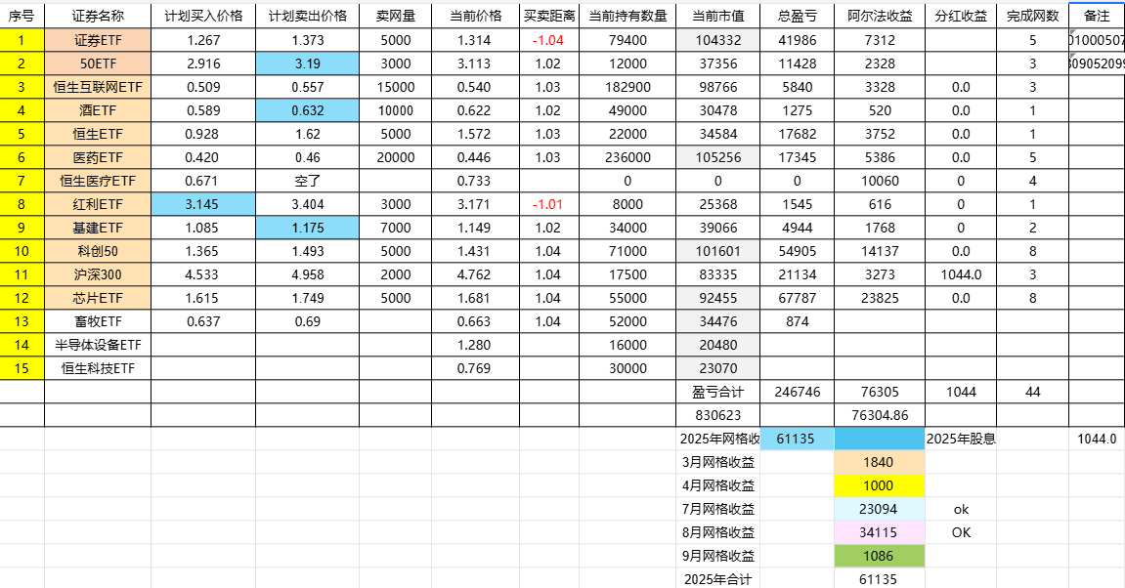Image resolution: width=1125 pixels, height=588 pixels.
Task: Select current price 4.762
Action: (475, 274)
